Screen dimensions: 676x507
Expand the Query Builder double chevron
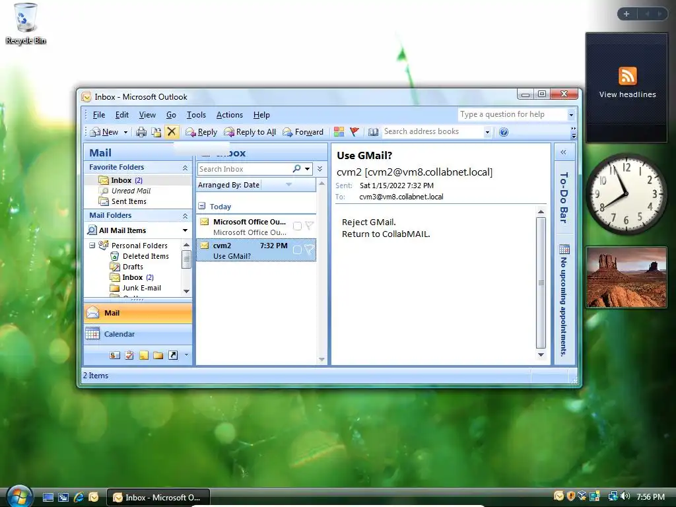coord(320,168)
